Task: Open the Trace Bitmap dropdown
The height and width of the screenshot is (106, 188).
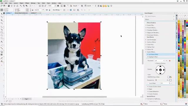Action: (x=61, y=10)
